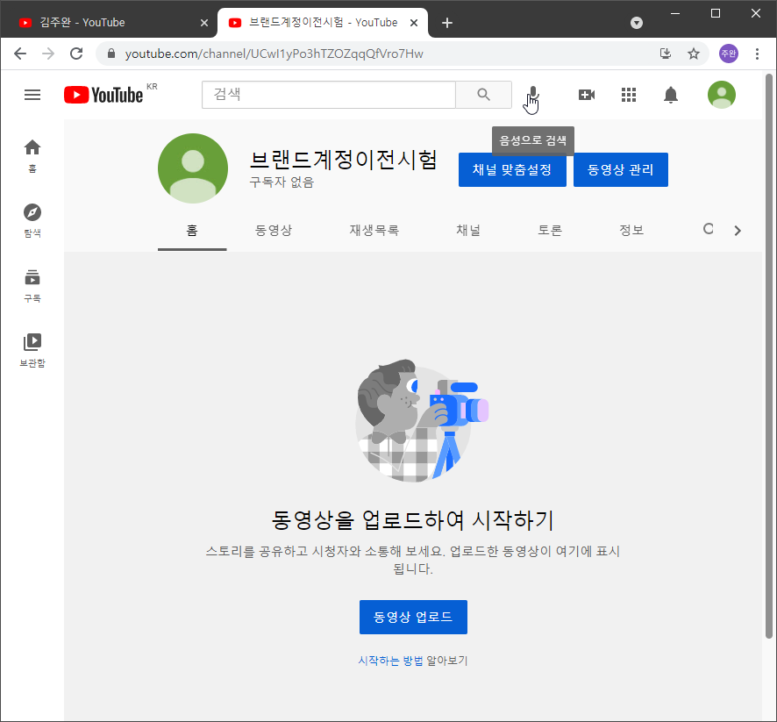Open a new tab with the plus button
777x722 pixels.
(447, 23)
